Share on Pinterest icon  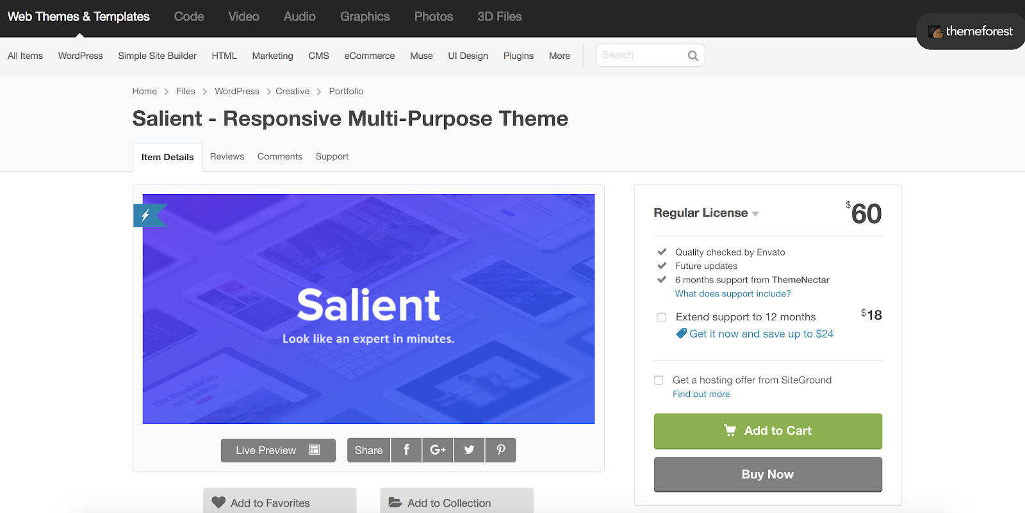pos(500,450)
